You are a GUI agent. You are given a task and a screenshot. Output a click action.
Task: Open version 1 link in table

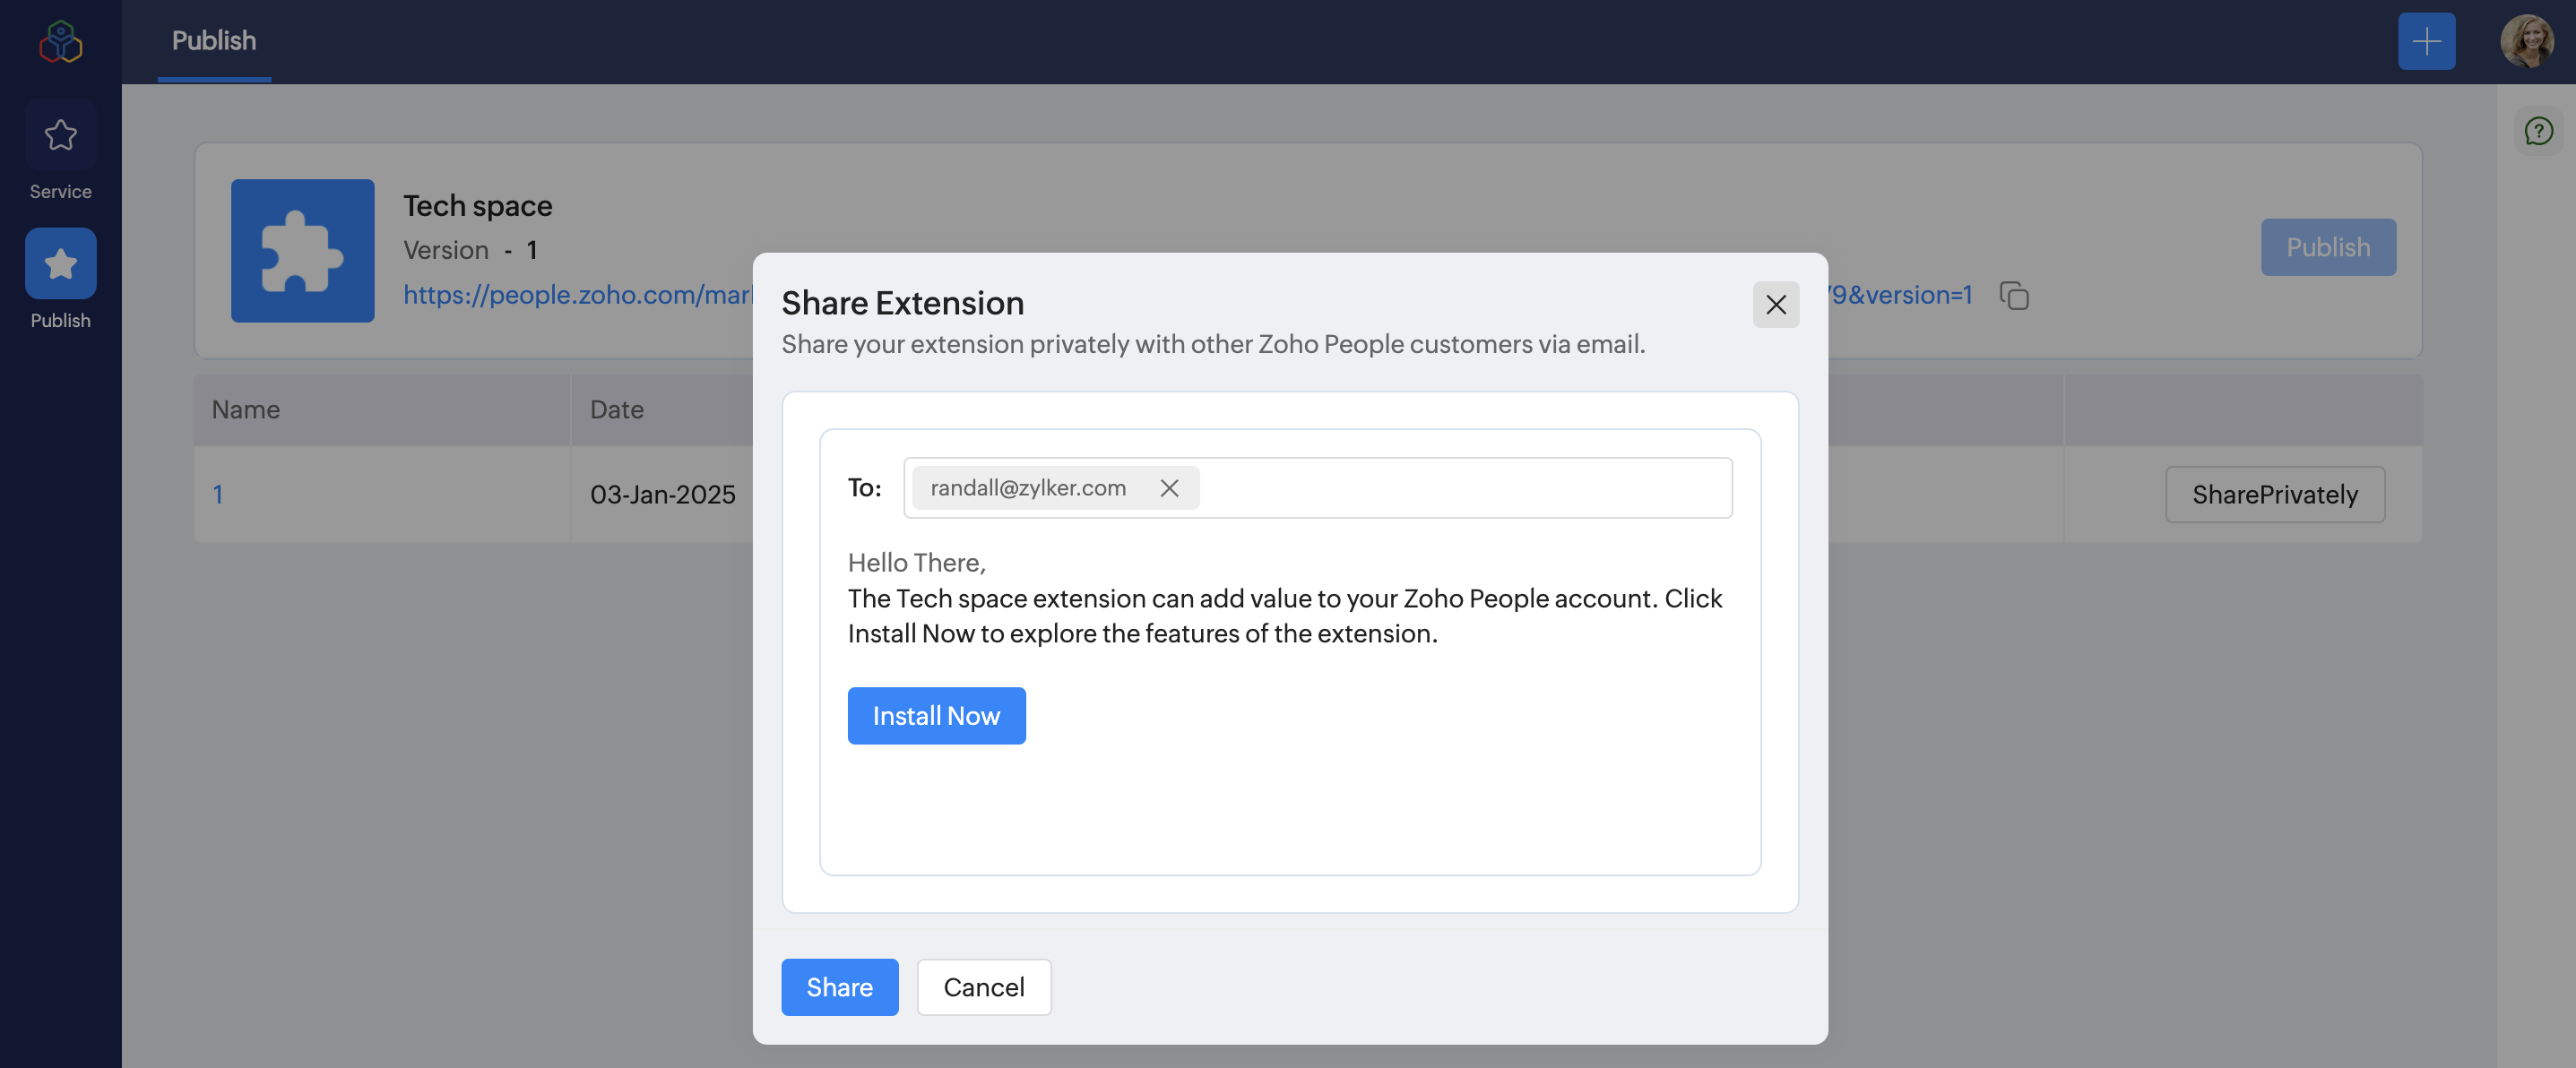pyautogui.click(x=218, y=494)
